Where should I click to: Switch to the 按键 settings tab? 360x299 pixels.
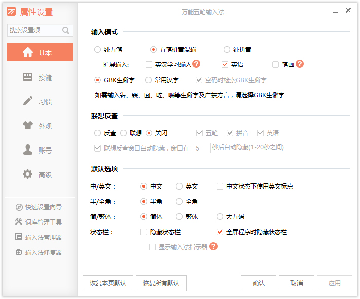click(40, 78)
